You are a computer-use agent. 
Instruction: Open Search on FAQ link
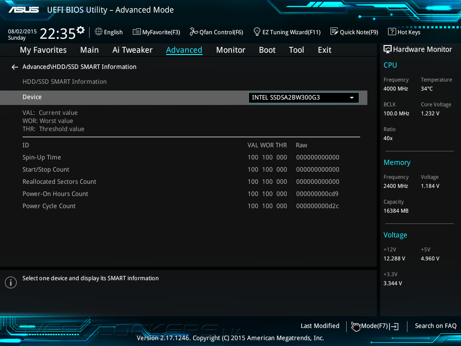coord(435,326)
